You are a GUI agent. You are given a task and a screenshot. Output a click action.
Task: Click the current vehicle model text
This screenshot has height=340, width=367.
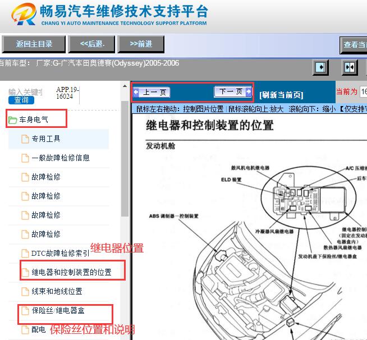(89, 63)
